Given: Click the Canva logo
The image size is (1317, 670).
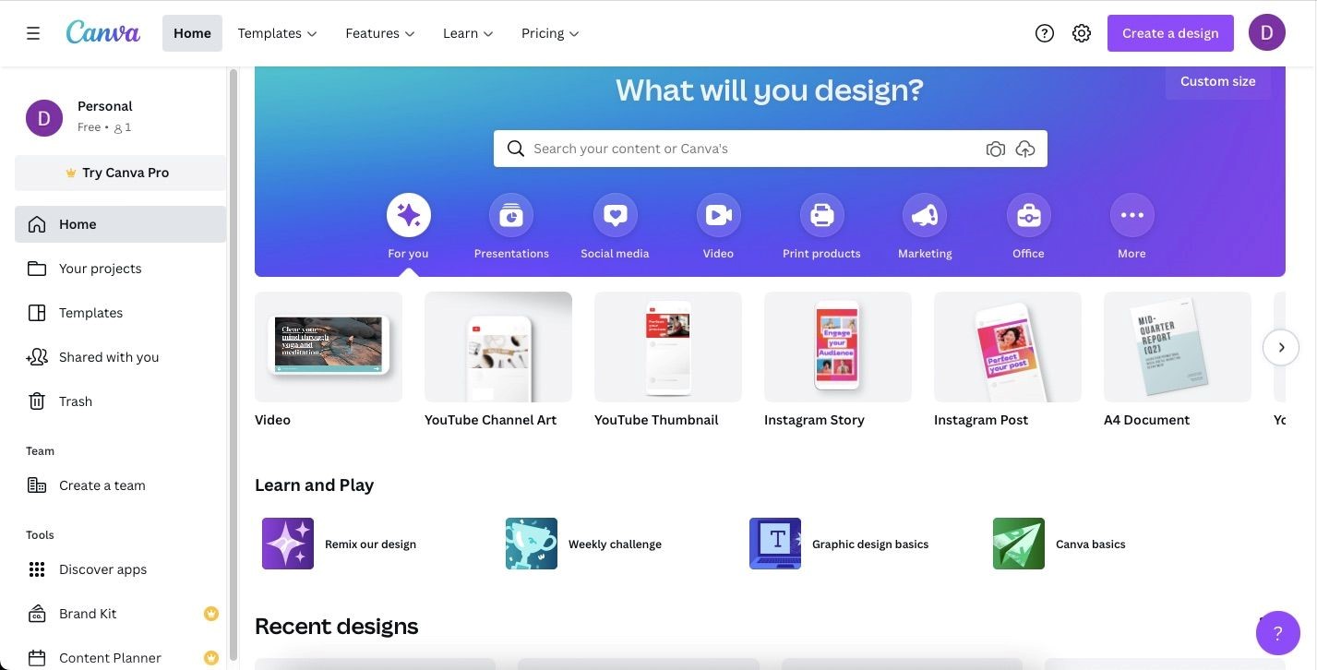Looking at the screenshot, I should tap(102, 33).
